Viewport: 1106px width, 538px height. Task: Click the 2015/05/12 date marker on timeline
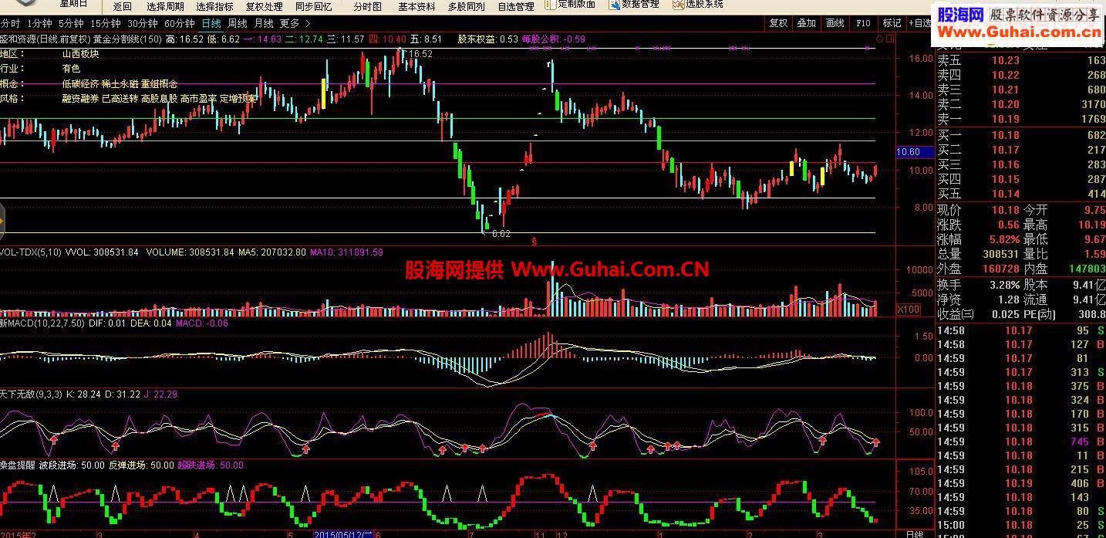(x=344, y=534)
